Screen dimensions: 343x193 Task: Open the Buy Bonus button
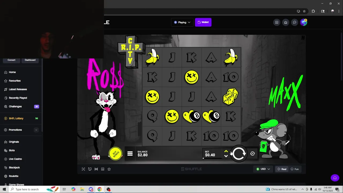[x=115, y=154]
